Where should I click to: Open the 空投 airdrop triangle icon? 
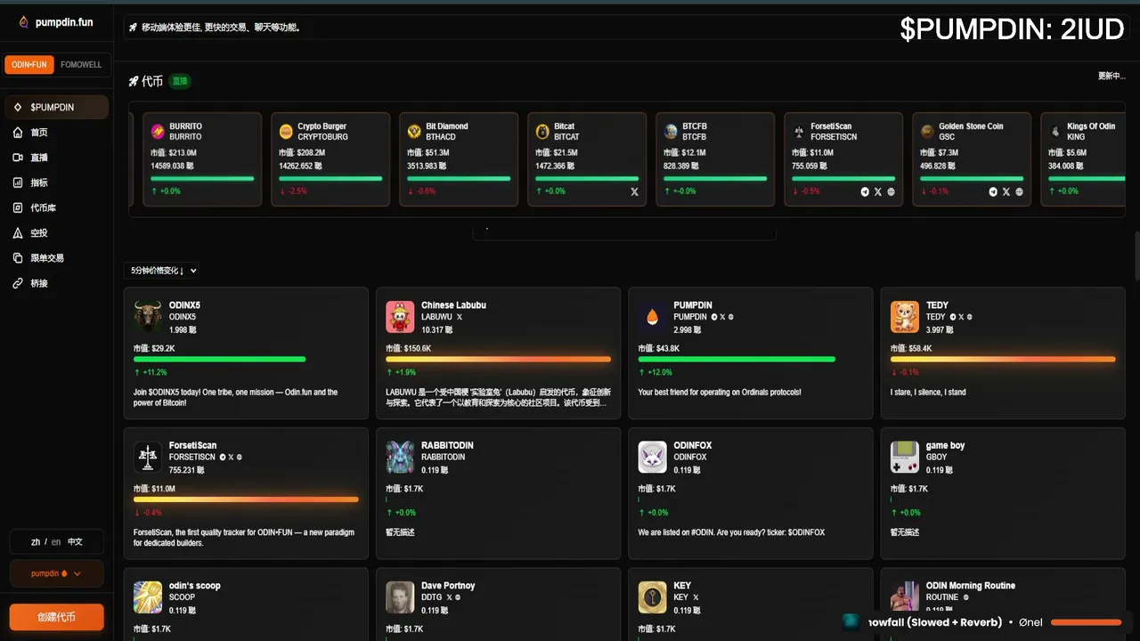coord(18,233)
